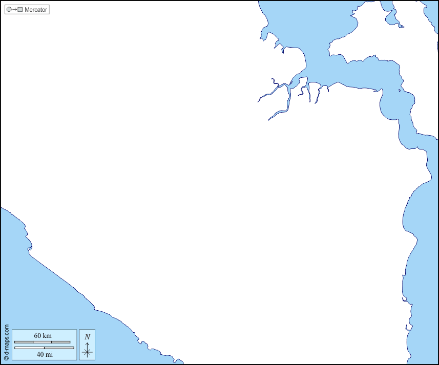Click the 60 km label text

[43, 336]
